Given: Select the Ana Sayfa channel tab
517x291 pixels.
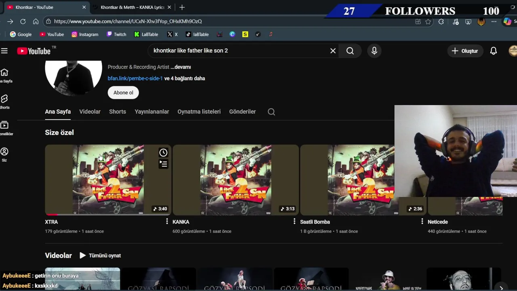Looking at the screenshot, I should coord(58,112).
